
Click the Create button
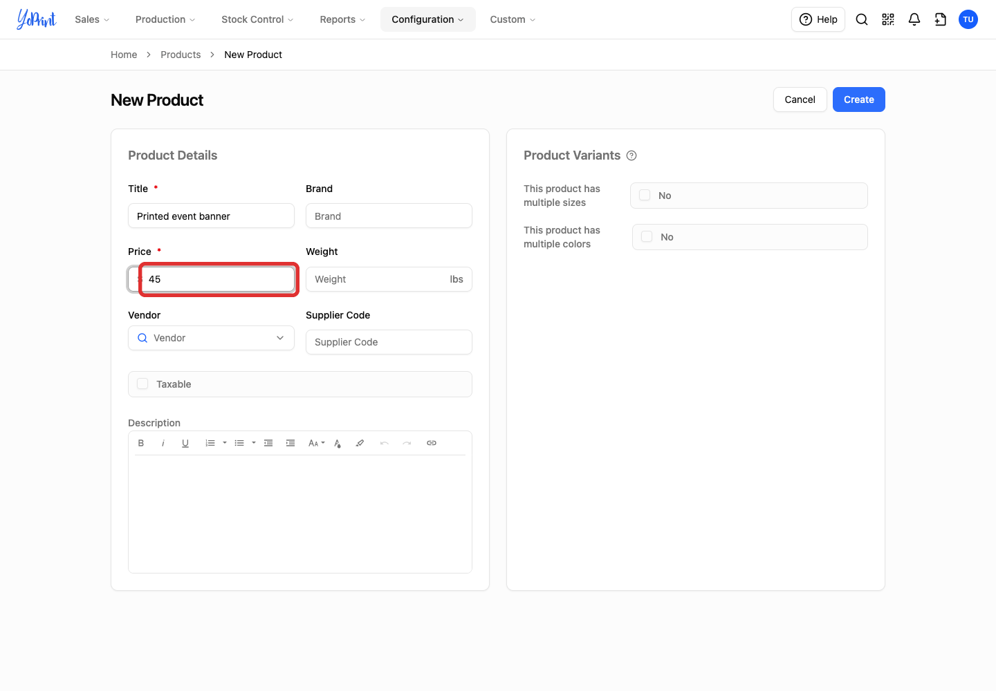click(x=859, y=100)
